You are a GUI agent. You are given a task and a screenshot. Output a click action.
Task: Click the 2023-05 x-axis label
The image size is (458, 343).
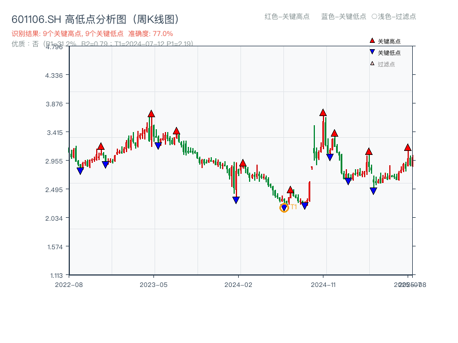(x=153, y=285)
